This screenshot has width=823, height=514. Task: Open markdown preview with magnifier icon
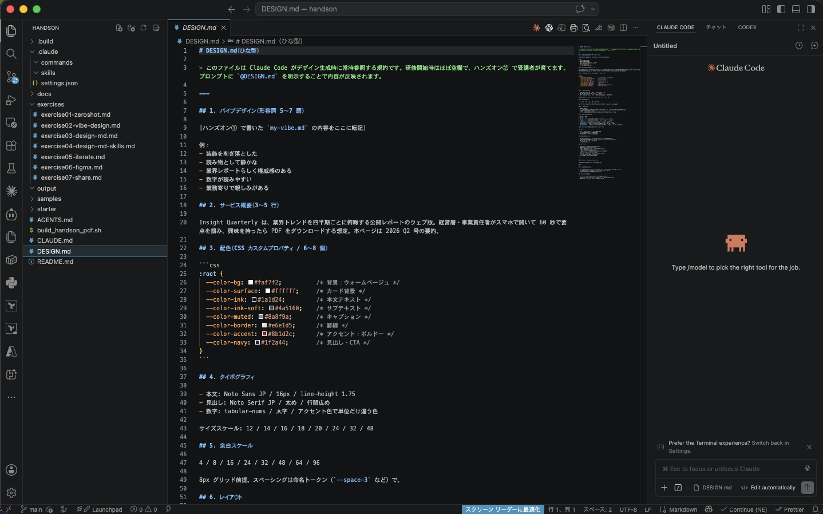586,27
